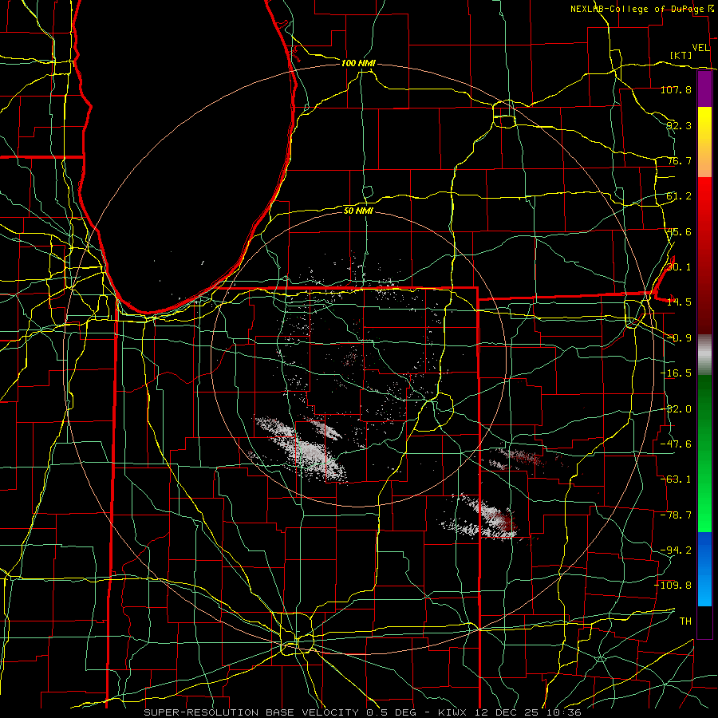
Task: Select the 30.1 velocity scale value
Action: (679, 267)
